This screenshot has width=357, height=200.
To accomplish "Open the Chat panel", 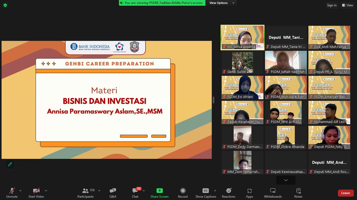I will pos(135,193).
